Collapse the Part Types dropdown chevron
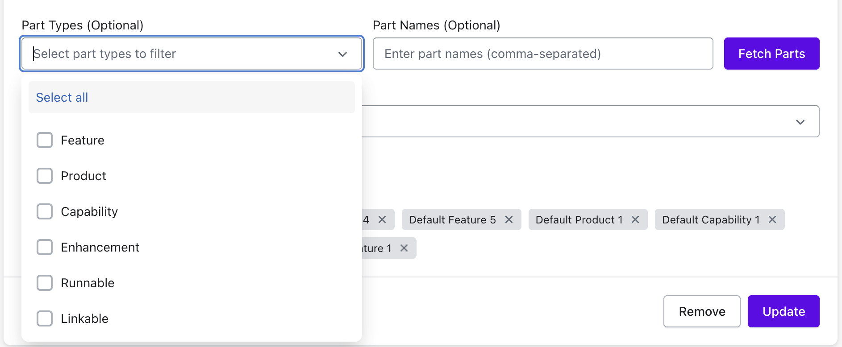842x347 pixels. (x=342, y=54)
